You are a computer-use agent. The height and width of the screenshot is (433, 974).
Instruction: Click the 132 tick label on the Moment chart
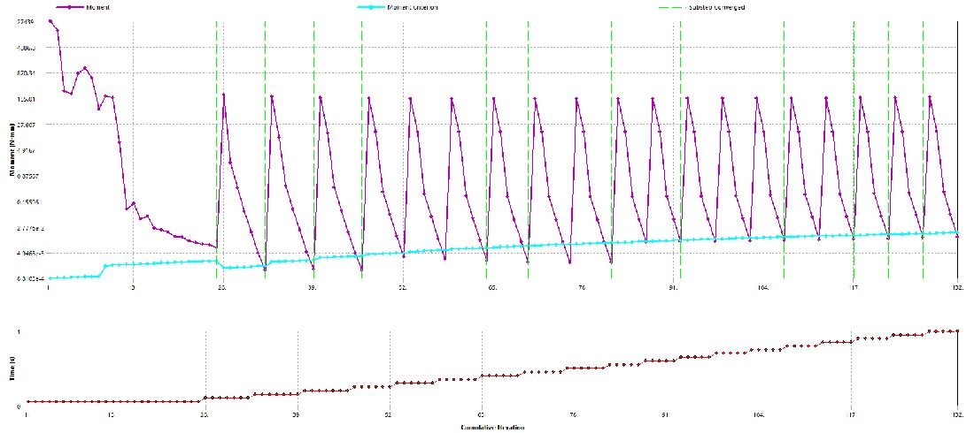click(x=957, y=288)
